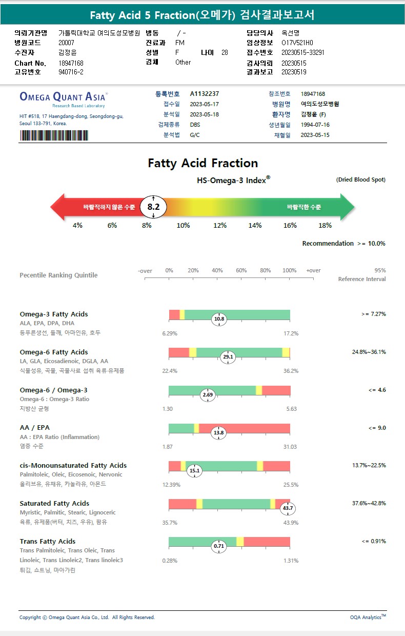Click the 13.8 AA/EPA marker
405x636 pixels.
(x=219, y=432)
